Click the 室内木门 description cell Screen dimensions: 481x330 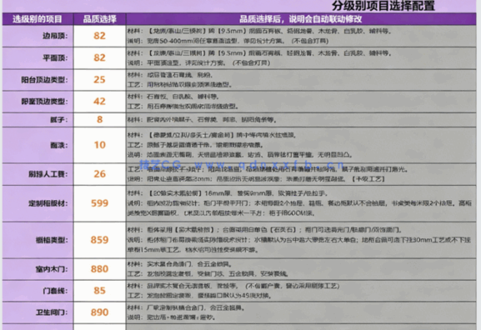[301, 269]
